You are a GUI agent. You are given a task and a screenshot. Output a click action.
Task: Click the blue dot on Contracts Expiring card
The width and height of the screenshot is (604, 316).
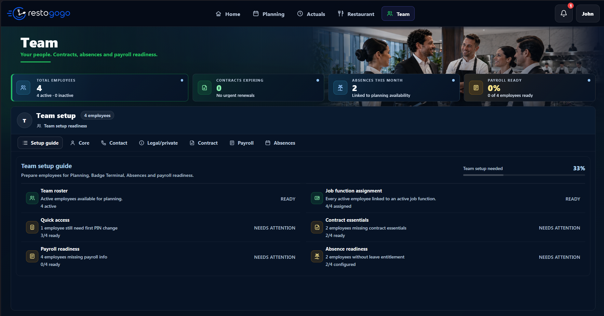tap(318, 80)
